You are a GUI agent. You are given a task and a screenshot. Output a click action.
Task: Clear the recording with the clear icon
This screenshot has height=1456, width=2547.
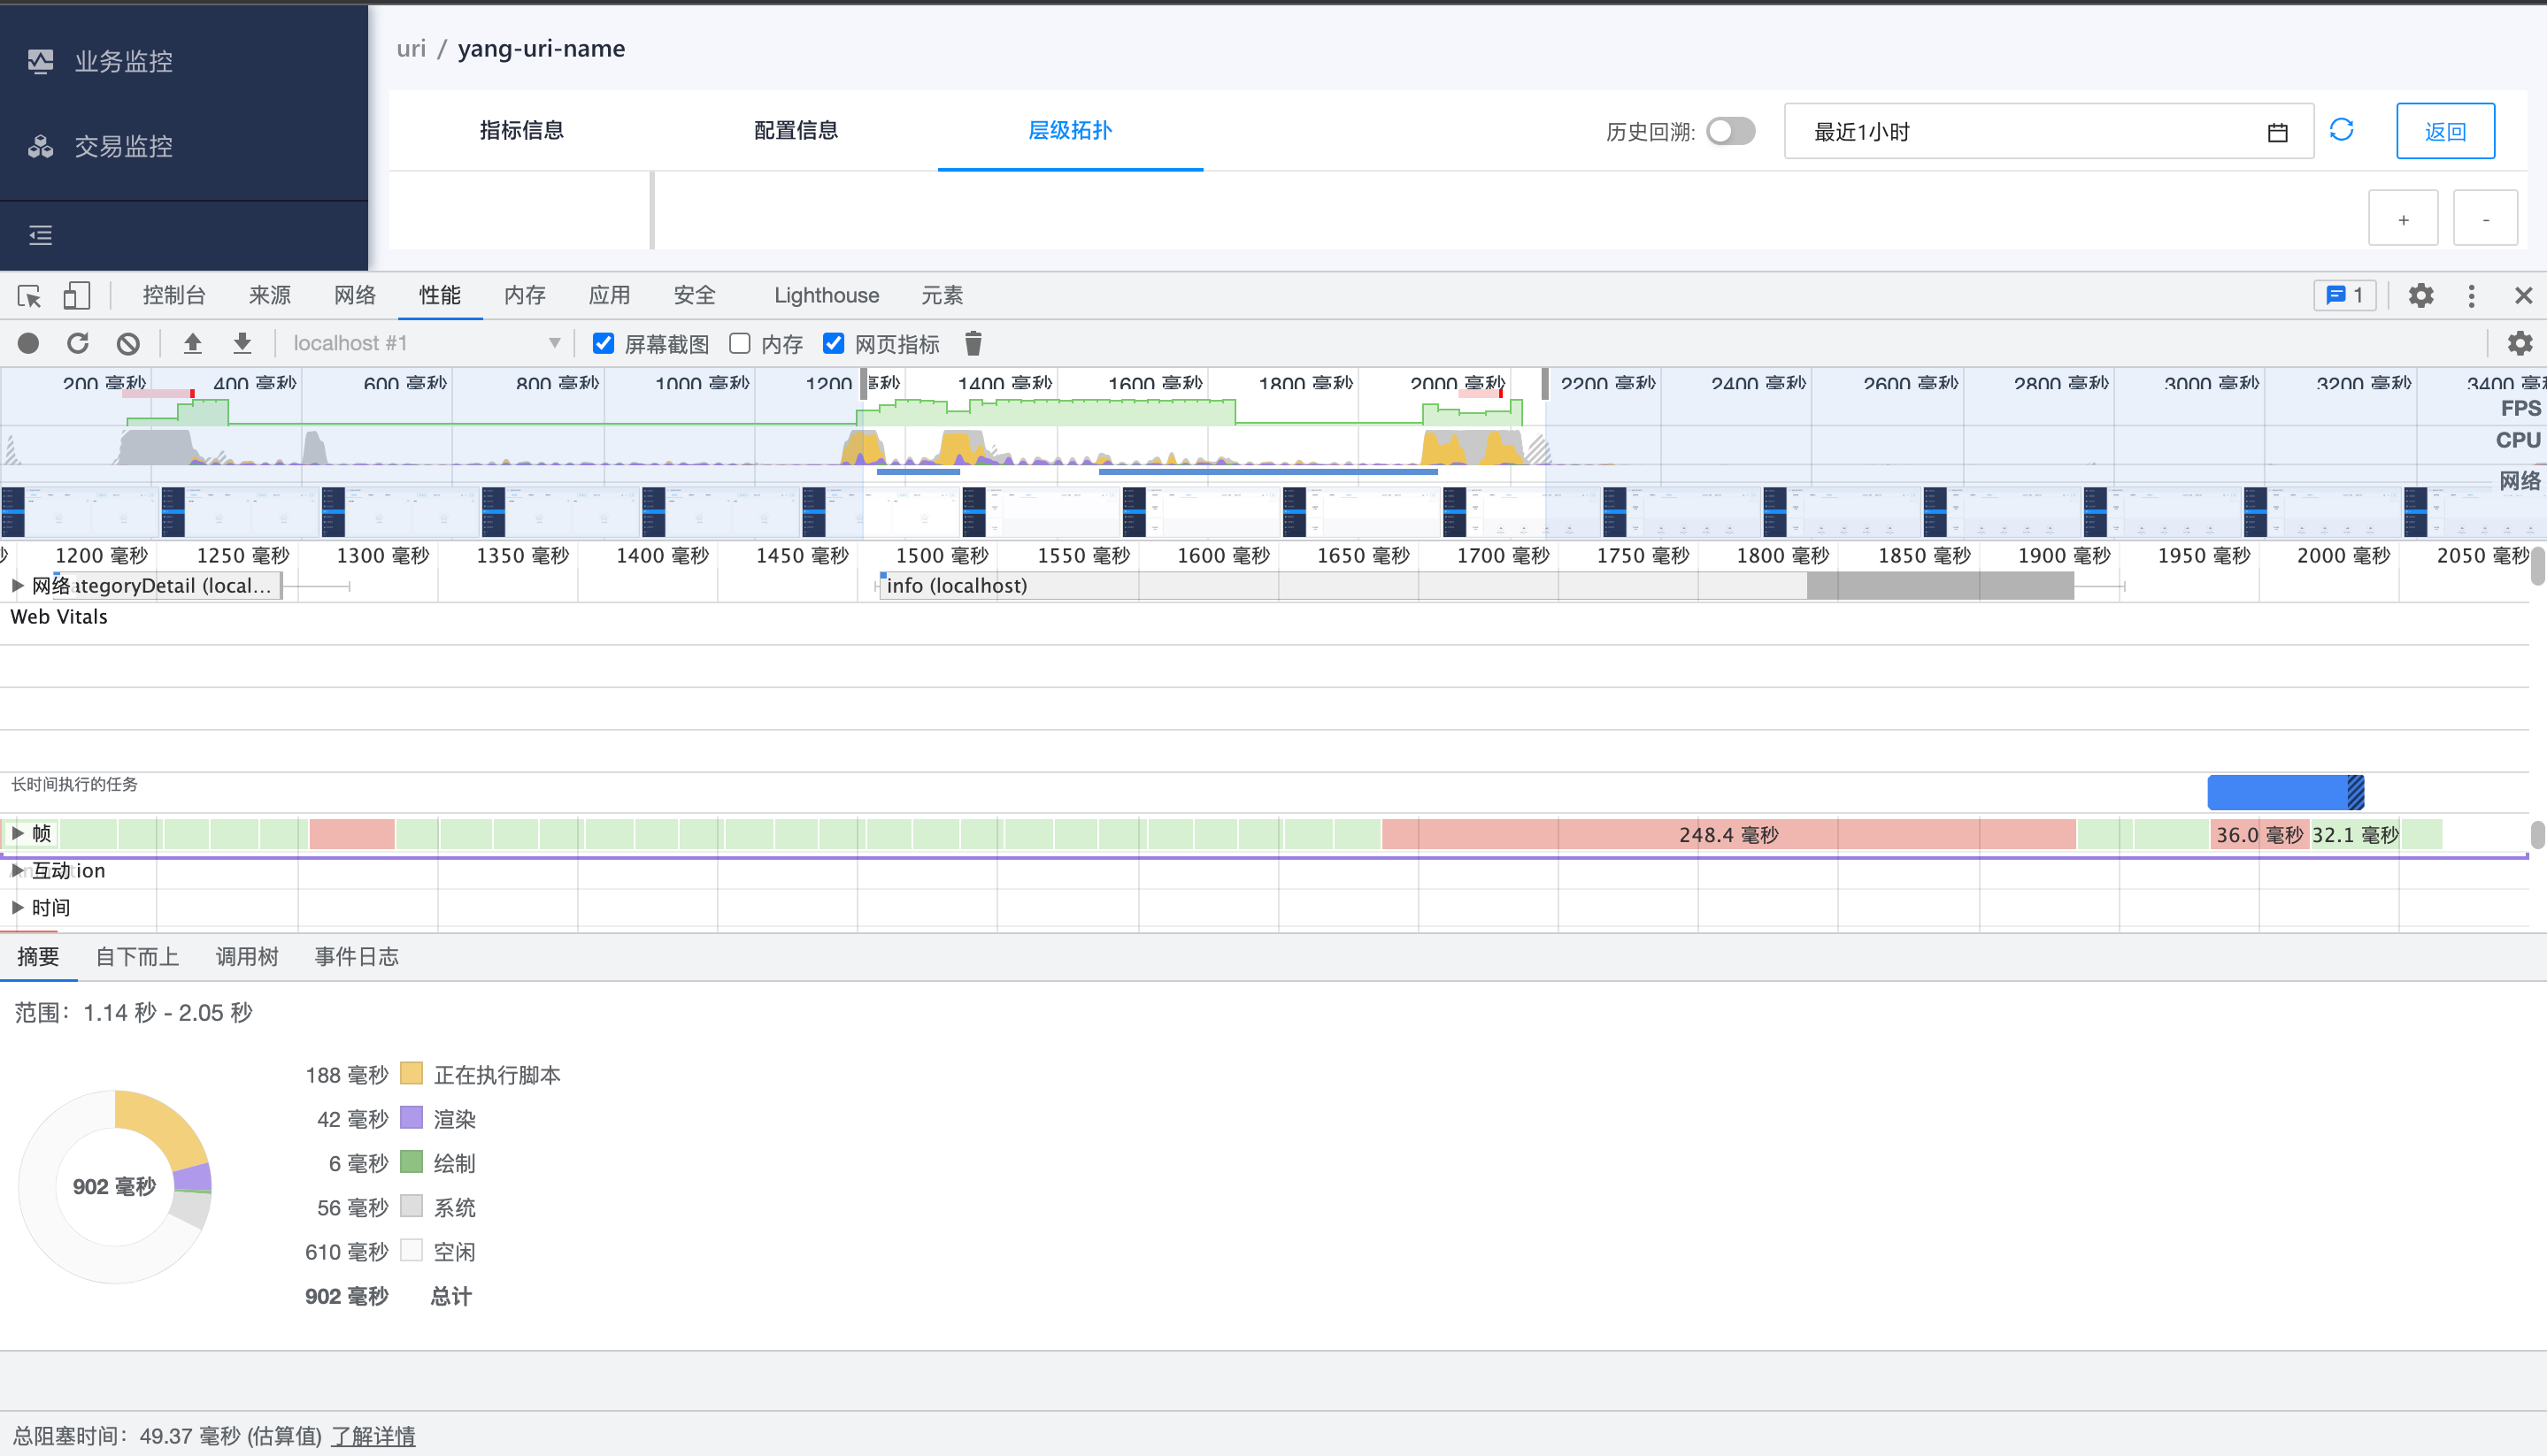pyautogui.click(x=128, y=344)
